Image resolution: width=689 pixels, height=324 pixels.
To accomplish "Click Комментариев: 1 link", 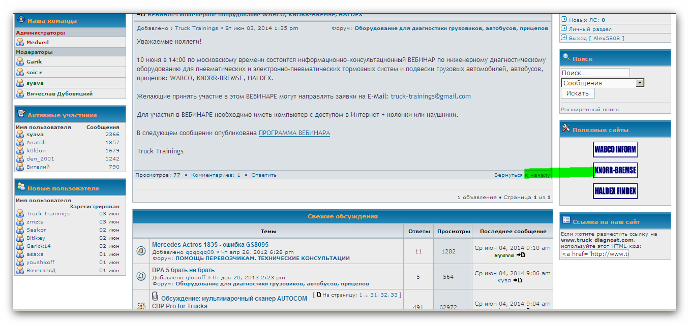I will (216, 175).
